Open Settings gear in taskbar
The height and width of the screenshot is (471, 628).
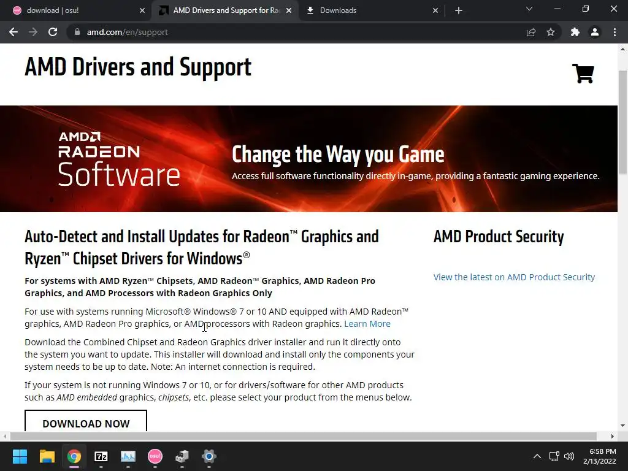(209, 456)
